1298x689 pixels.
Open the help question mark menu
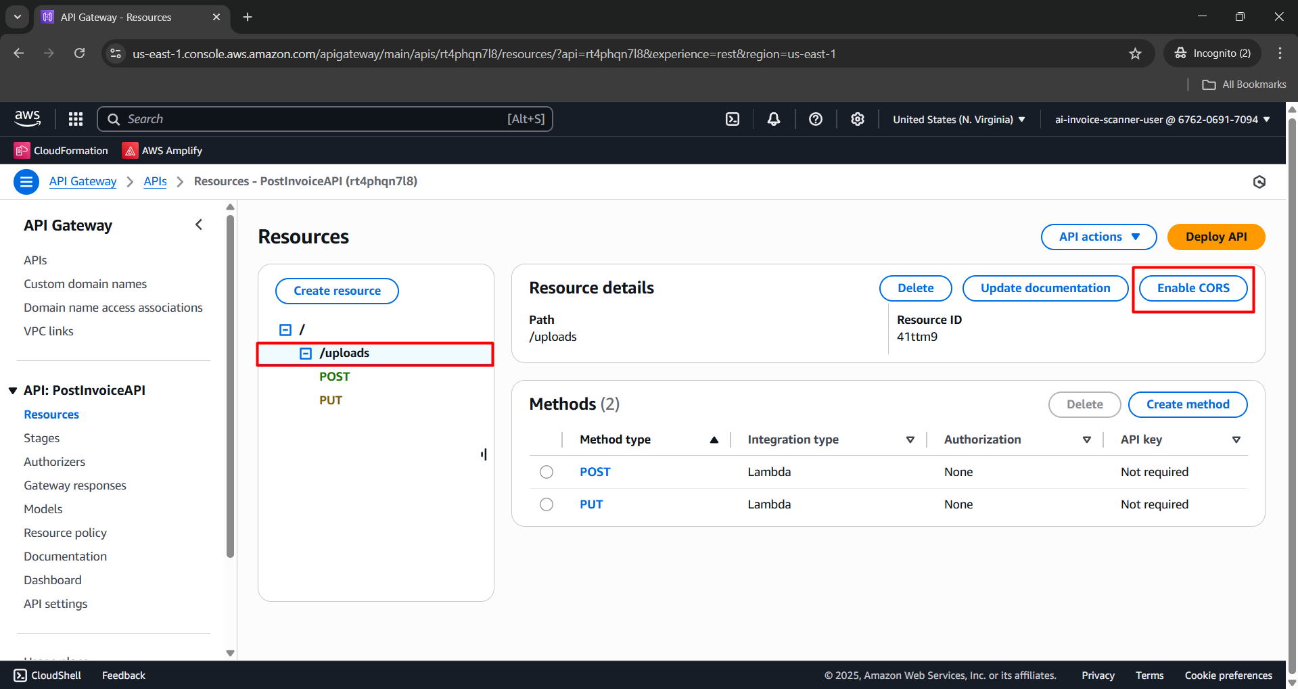(x=816, y=119)
